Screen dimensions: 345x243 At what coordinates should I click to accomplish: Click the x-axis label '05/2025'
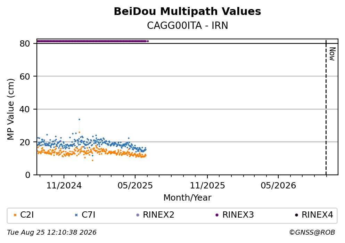click(135, 186)
